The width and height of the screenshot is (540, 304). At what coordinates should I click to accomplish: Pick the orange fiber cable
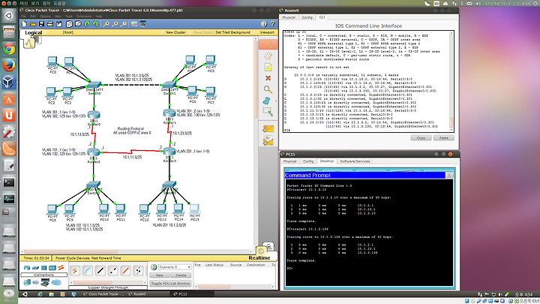[126, 271]
